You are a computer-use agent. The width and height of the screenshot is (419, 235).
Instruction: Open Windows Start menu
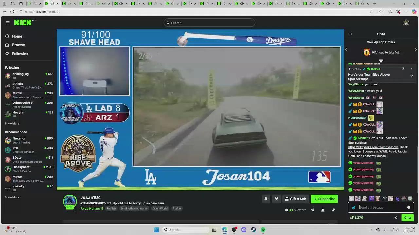coord(156,230)
